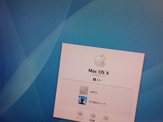The height and width of the screenshot is (122, 163).
Task: Click the admin account avatar picture
Action: click(84, 90)
